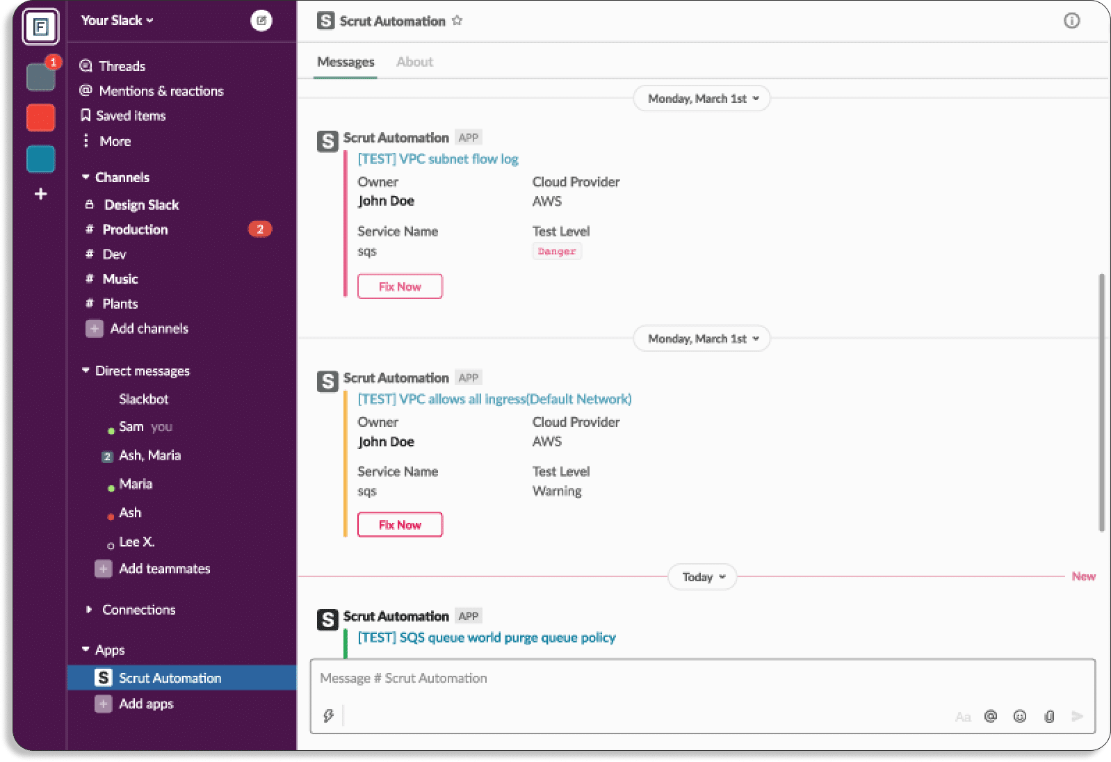Image resolution: width=1111 pixels, height=762 pixels.
Task: Switch to the gray workspace with notification badge
Action: click(41, 76)
